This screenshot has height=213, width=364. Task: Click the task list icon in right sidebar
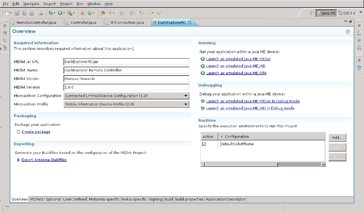[359, 48]
